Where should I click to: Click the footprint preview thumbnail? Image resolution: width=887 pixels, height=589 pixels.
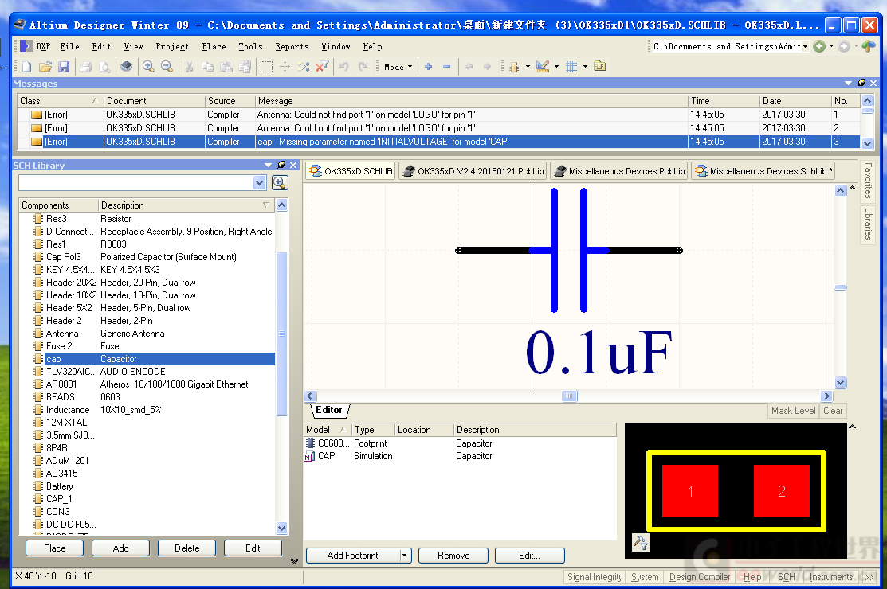[736, 491]
